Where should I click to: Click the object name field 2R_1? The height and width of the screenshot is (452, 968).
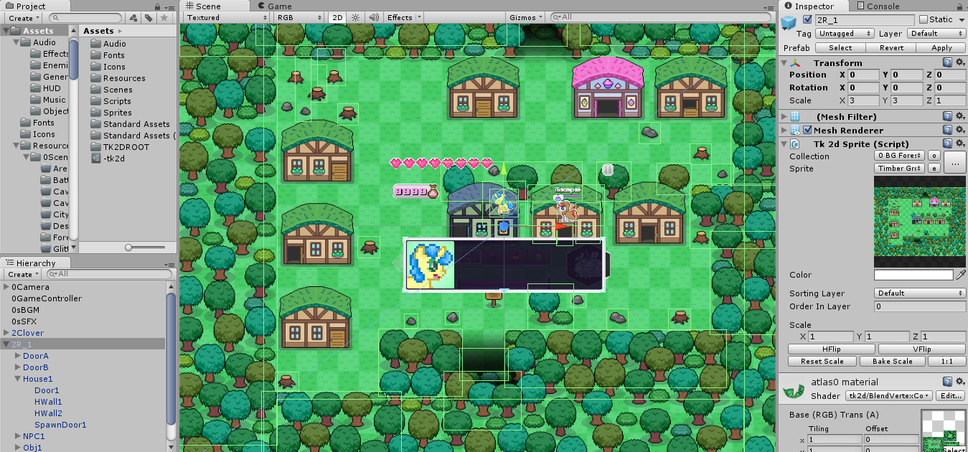[x=865, y=20]
